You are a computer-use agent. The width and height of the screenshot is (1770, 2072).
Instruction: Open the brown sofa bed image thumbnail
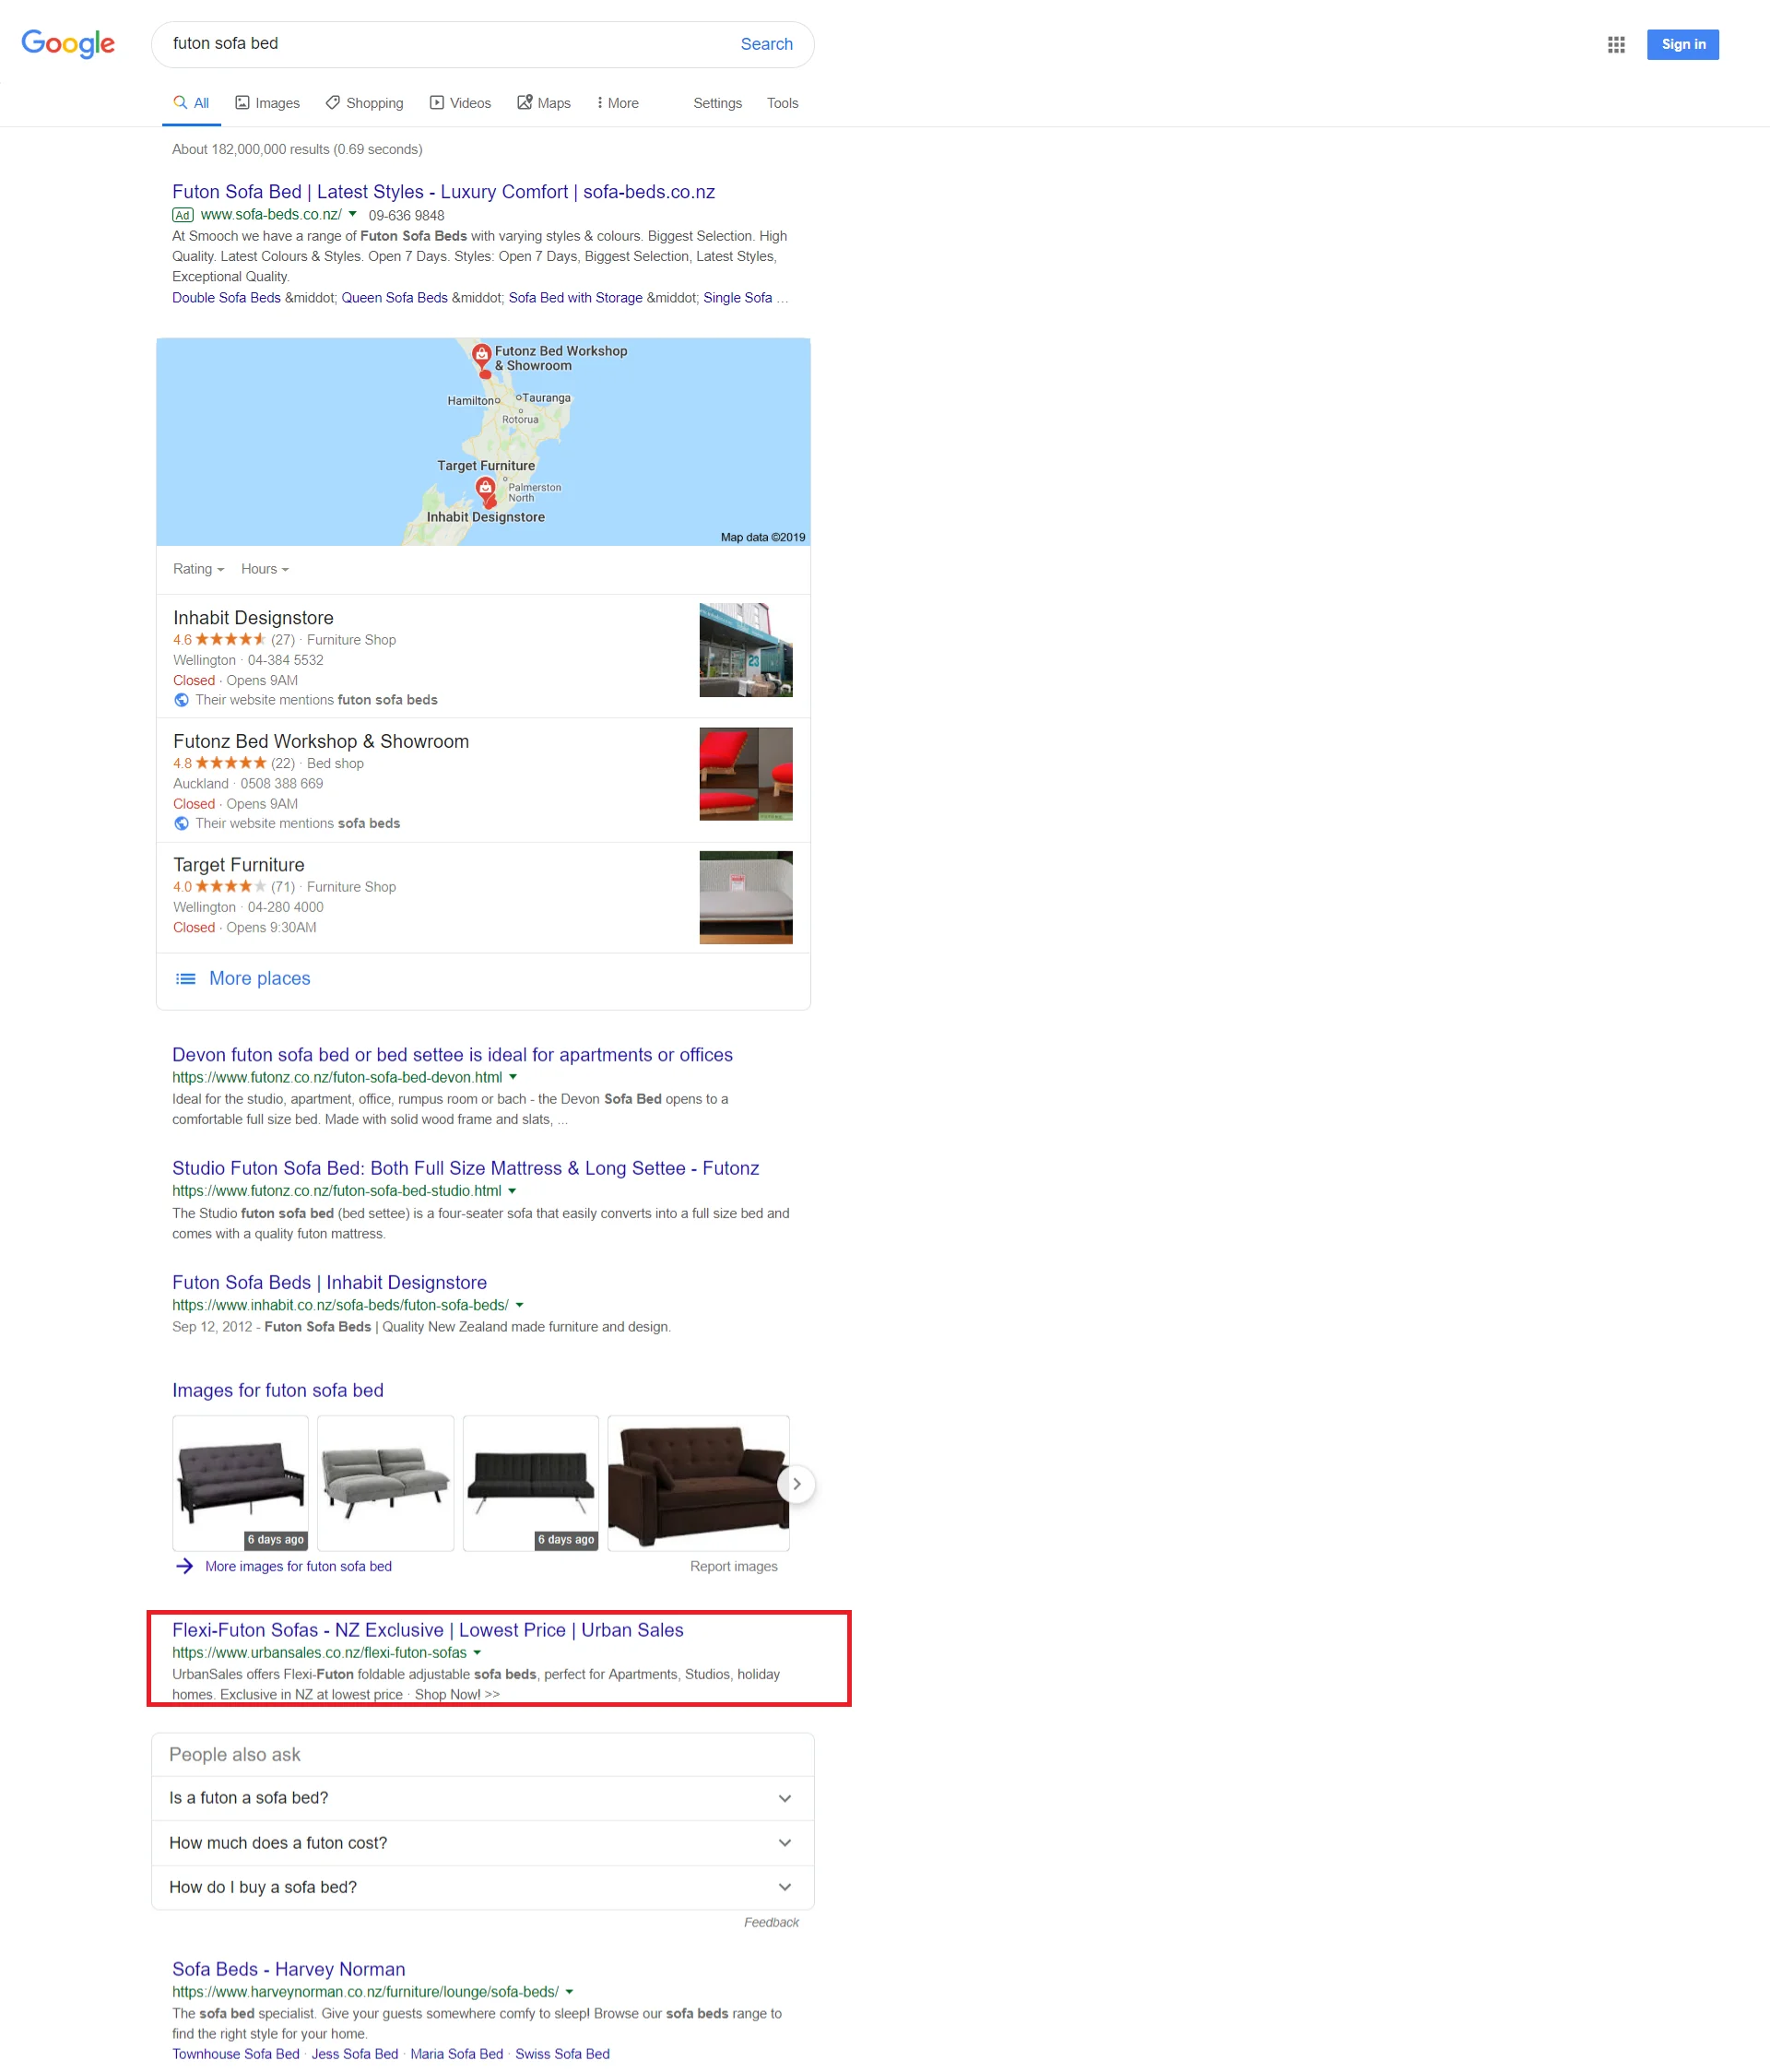(698, 1483)
